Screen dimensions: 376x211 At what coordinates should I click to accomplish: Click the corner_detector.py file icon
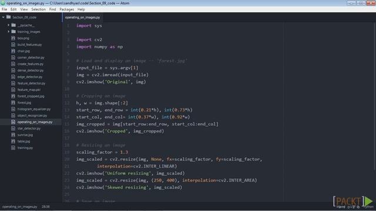pos(13,57)
